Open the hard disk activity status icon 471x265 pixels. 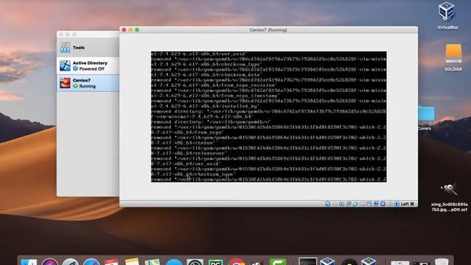point(327,204)
